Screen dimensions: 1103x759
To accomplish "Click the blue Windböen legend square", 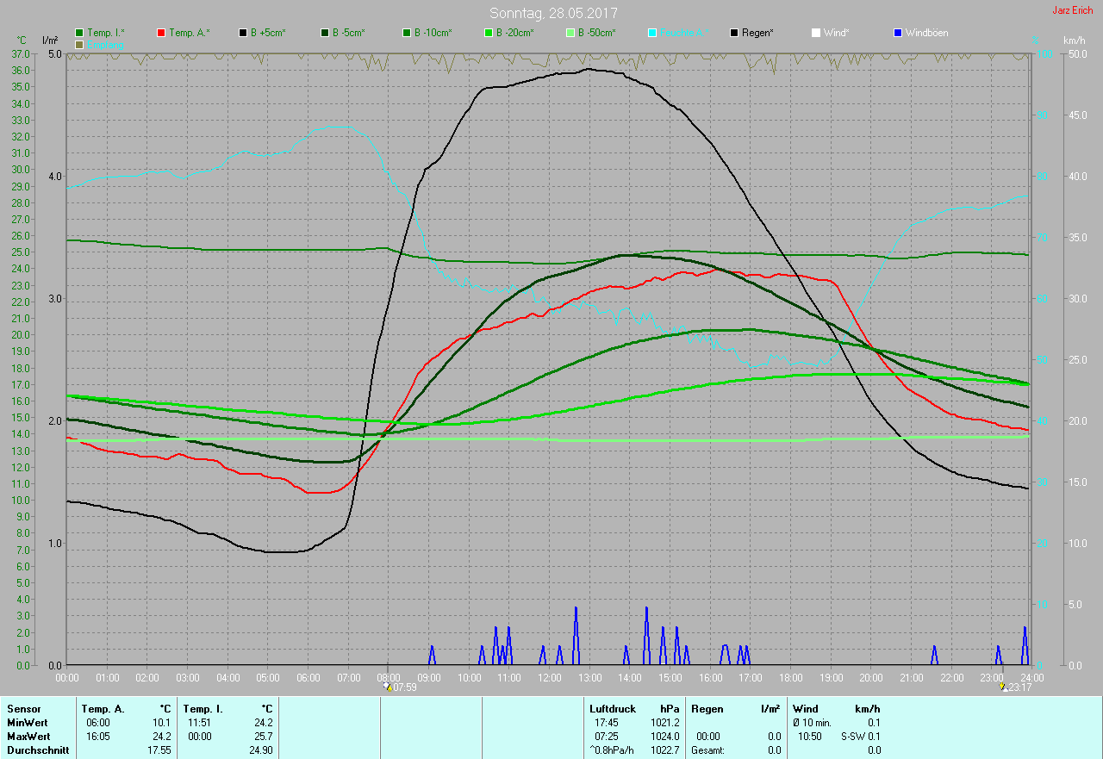I will (x=898, y=33).
